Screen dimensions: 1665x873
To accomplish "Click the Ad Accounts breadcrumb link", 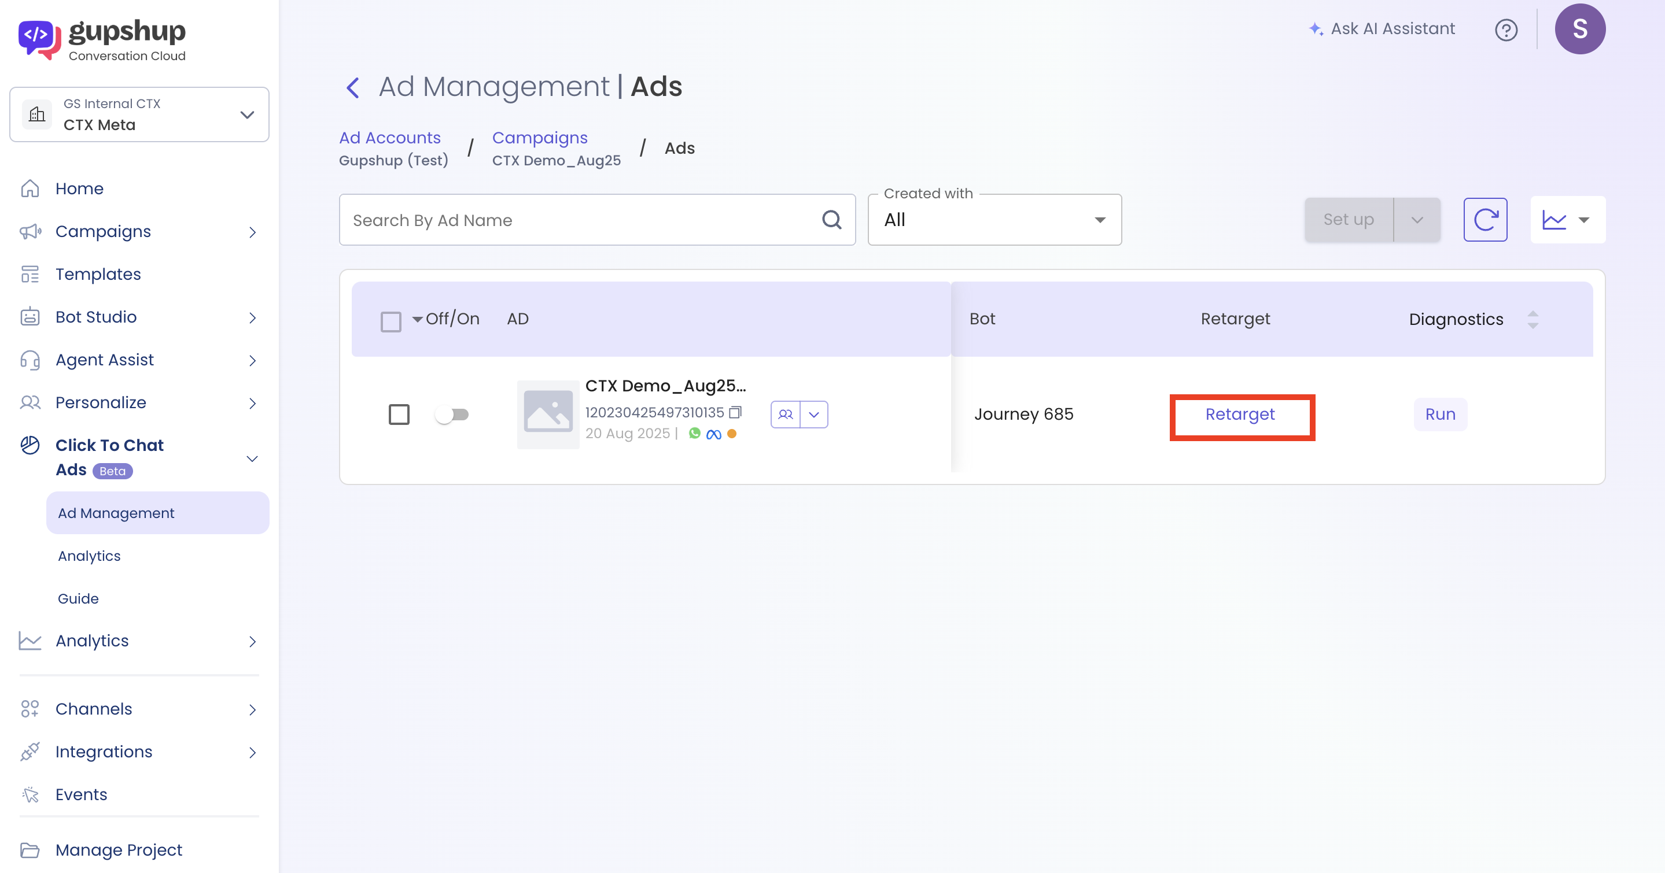I will (390, 138).
